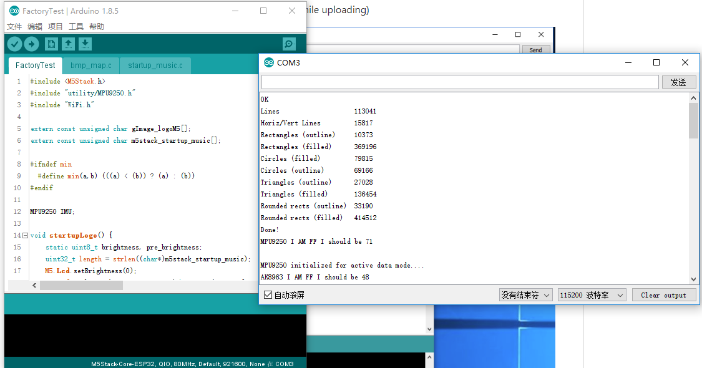Create a new sketch with the New icon
The height and width of the screenshot is (368, 702).
51,44
